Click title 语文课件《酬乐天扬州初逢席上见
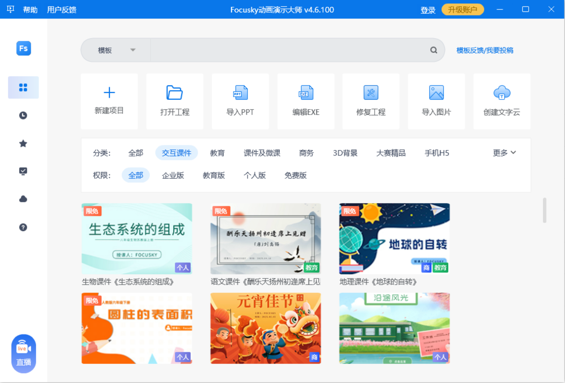The image size is (565, 383). tap(266, 282)
